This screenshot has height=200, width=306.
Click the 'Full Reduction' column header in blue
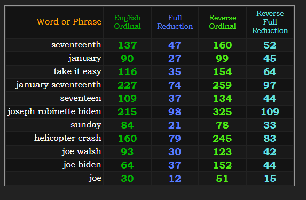175,22
